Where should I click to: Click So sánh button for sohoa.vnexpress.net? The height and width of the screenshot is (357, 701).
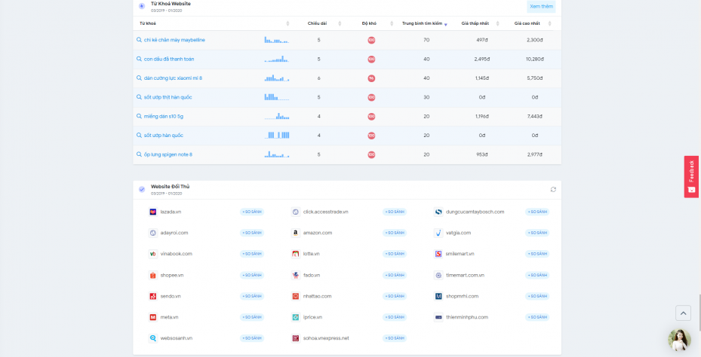395,338
